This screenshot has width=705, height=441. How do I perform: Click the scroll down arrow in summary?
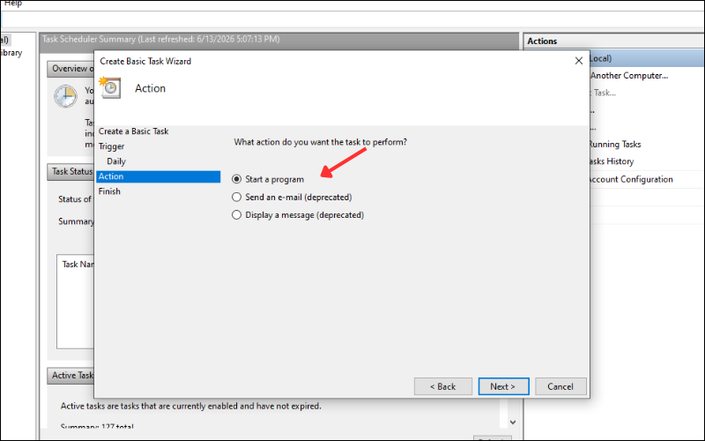pyautogui.click(x=513, y=422)
